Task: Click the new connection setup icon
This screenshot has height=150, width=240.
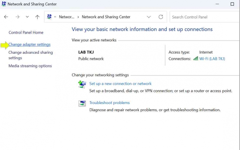Action: point(82,84)
